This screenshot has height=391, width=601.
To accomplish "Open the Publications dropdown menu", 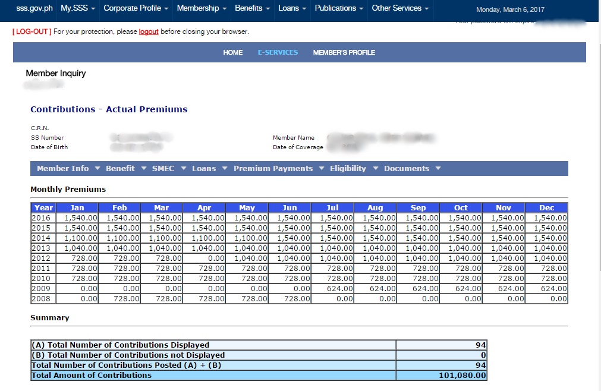I will pyautogui.click(x=338, y=8).
